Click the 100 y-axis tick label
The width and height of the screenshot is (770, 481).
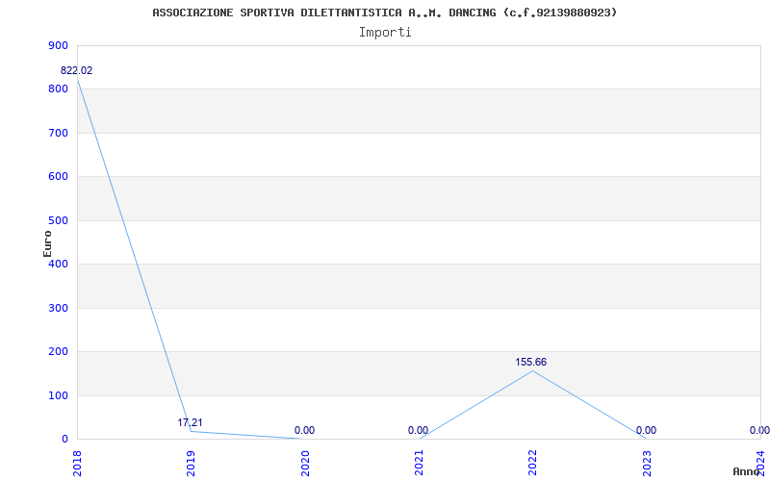tap(58, 395)
